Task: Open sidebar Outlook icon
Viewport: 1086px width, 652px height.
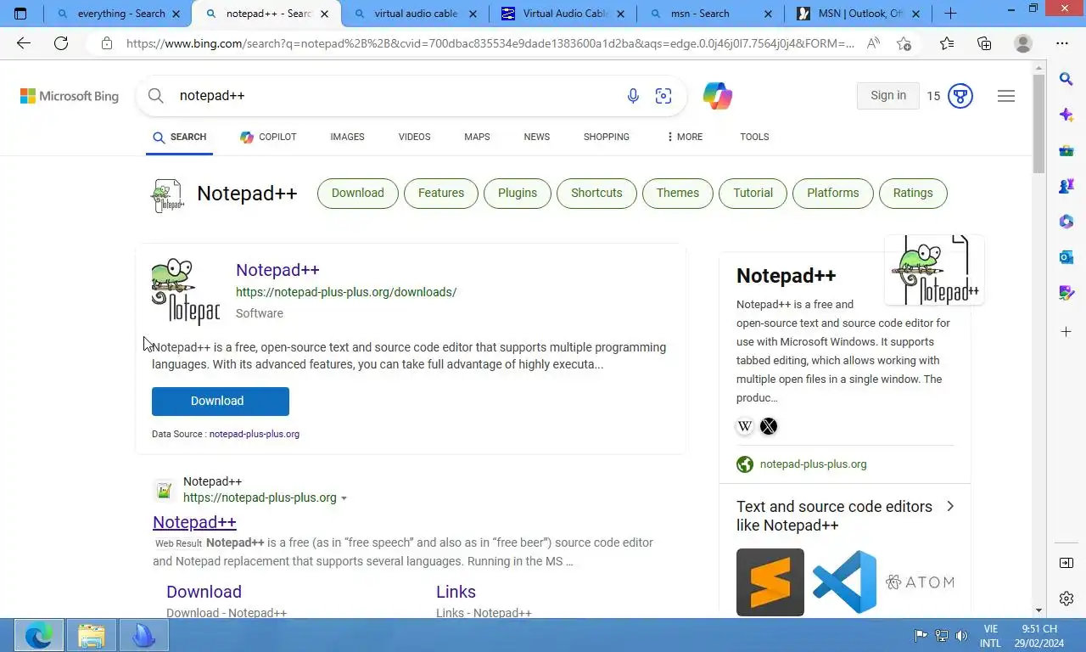Action: tap(1066, 257)
